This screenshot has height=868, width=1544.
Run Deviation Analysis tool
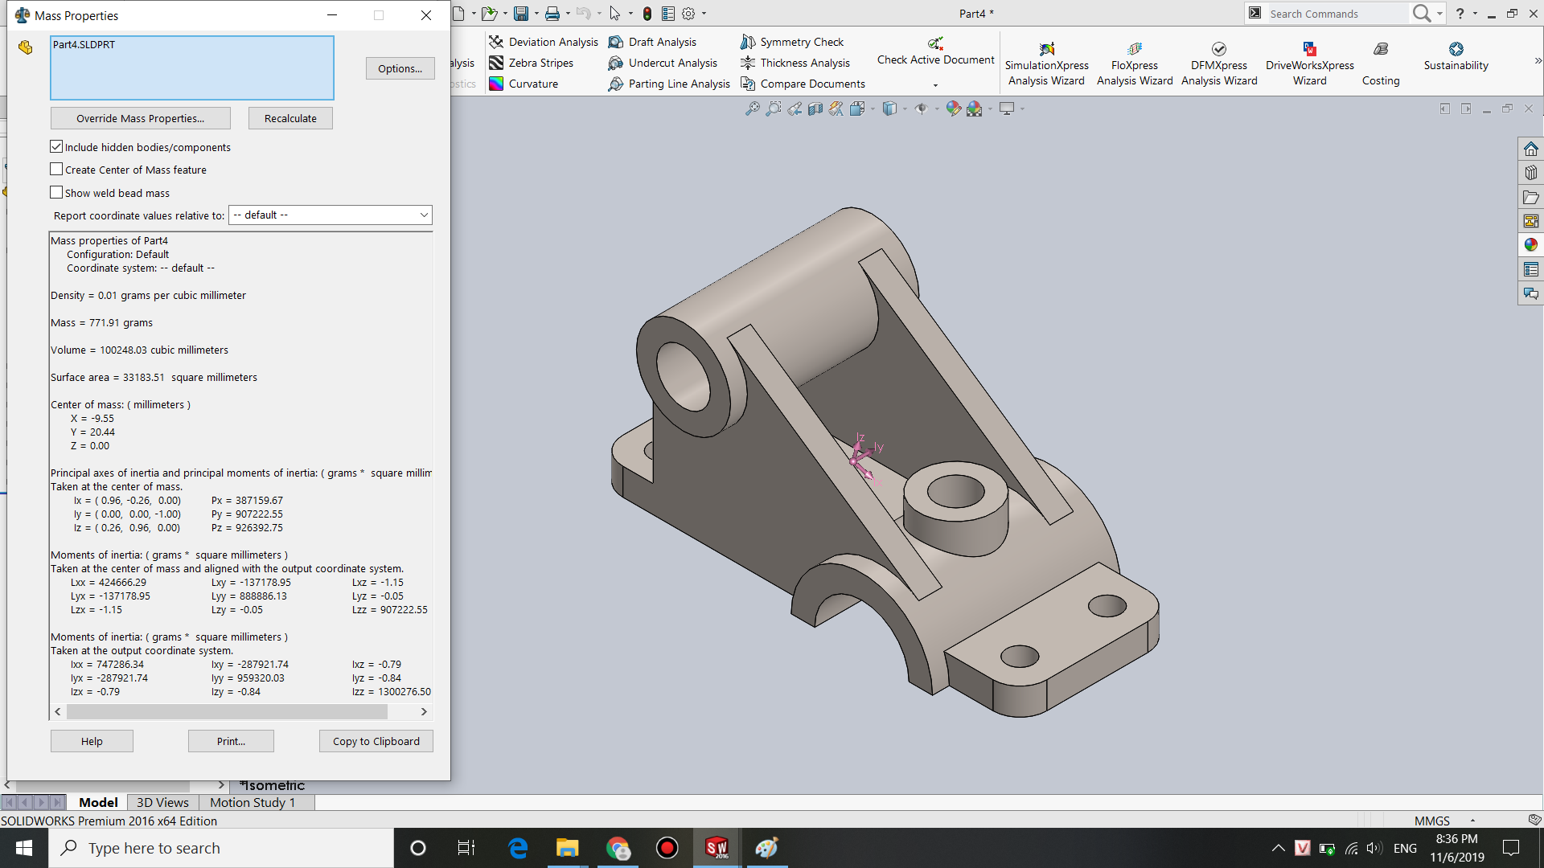pos(544,42)
